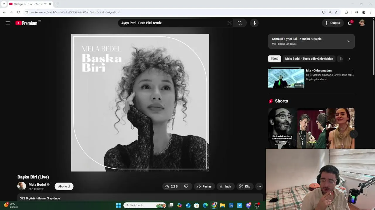Viewport: 375px width, 210px height.
Task: Open a new Chrome tab with plus
Action: (x=57, y=4)
